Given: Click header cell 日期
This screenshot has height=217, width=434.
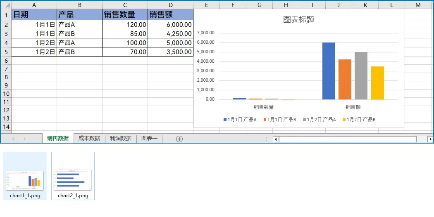Looking at the screenshot, I should coord(34,14).
